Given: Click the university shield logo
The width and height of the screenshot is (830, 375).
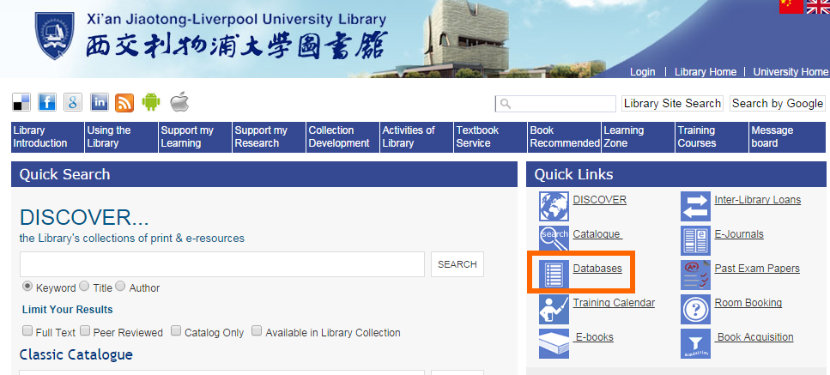Looking at the screenshot, I should [x=55, y=35].
